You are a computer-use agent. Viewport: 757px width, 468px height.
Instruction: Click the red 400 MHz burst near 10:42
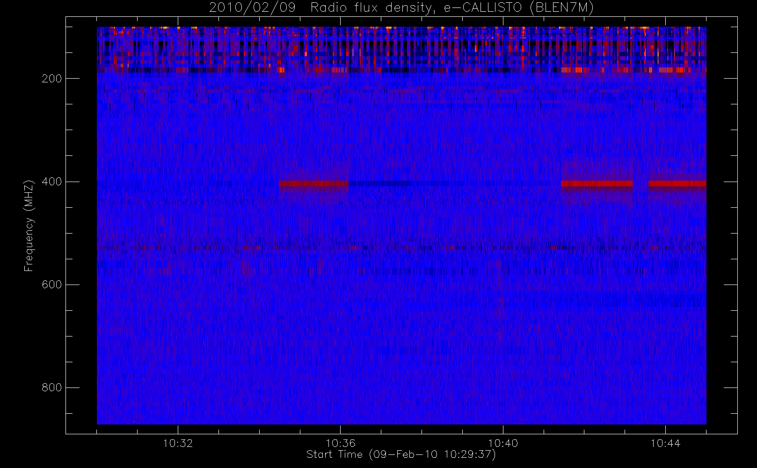tap(597, 183)
